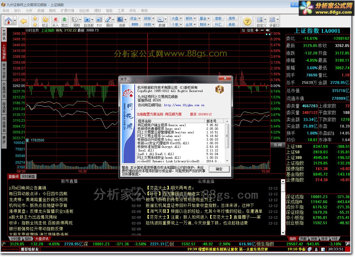This screenshot has width=355, height=257.
Task: Zoom out chart with minus icon
Action: (x=262, y=30)
